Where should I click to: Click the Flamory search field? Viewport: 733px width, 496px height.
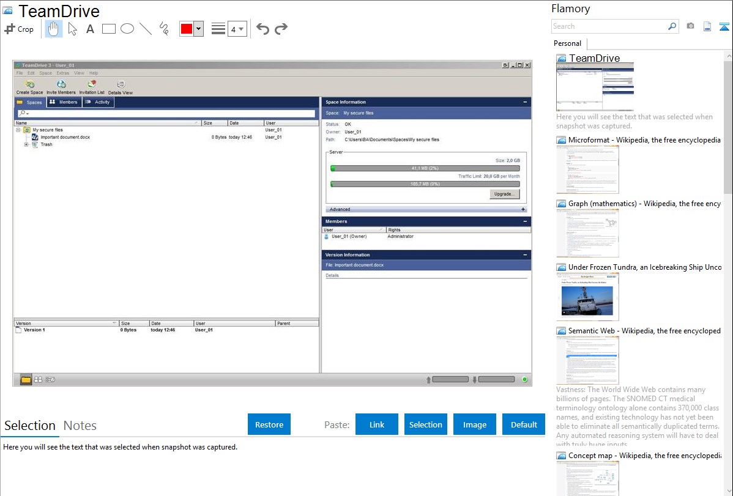pyautogui.click(x=609, y=26)
